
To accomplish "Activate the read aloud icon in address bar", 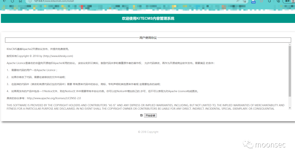I will [238, 1].
